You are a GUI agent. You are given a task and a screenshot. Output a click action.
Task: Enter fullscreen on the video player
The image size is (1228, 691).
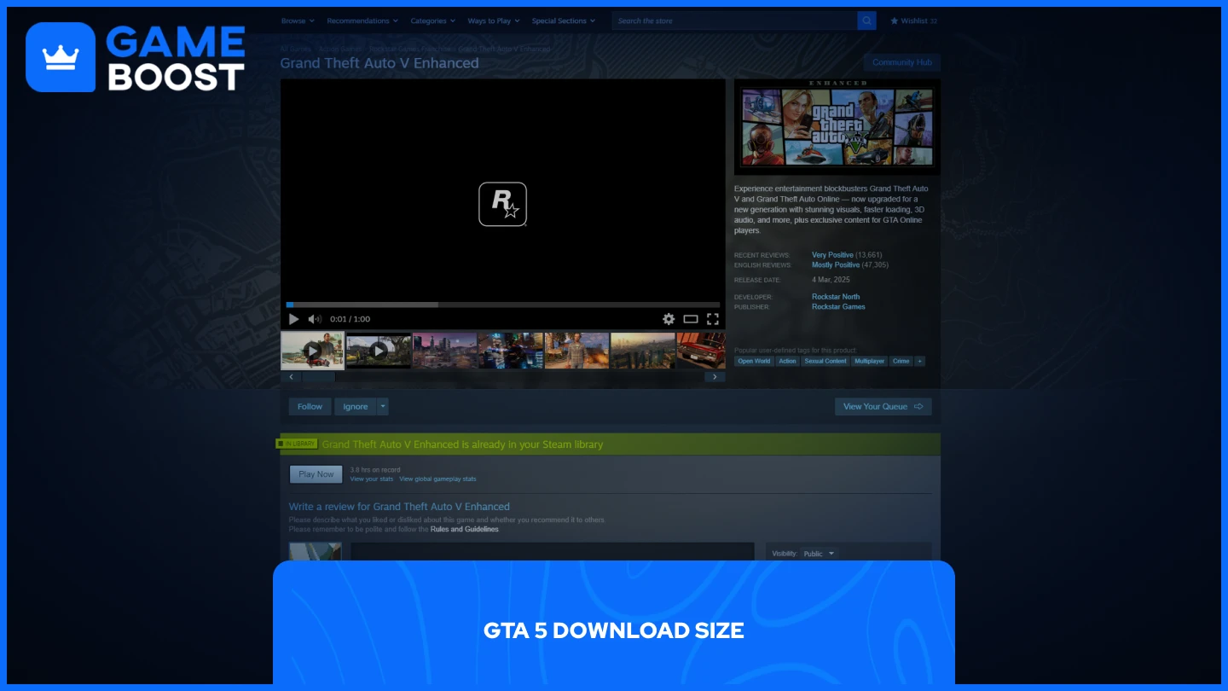point(713,318)
